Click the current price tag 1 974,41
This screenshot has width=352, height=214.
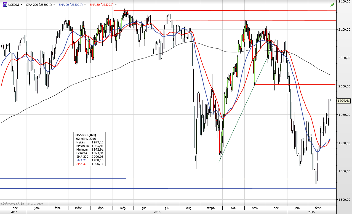click(344, 101)
